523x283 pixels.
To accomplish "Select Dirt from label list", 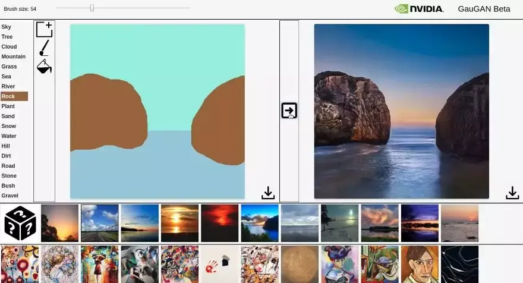I will coord(6,156).
